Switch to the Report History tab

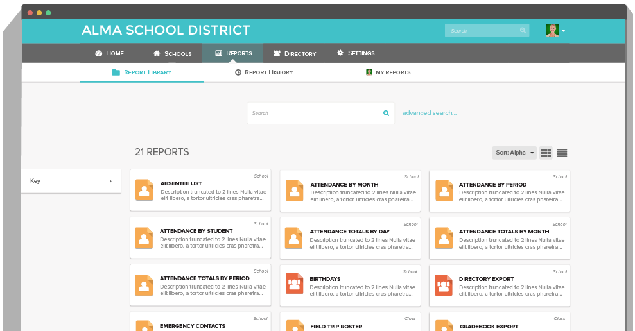click(x=264, y=72)
